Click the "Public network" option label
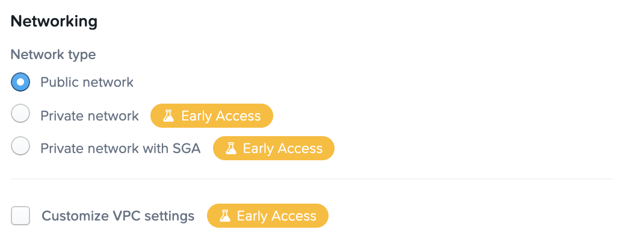Viewport: 627px width, 247px height. 87,82
